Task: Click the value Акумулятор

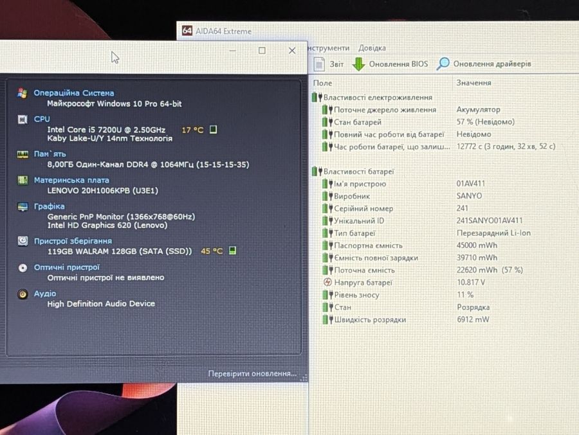Action: pos(478,110)
